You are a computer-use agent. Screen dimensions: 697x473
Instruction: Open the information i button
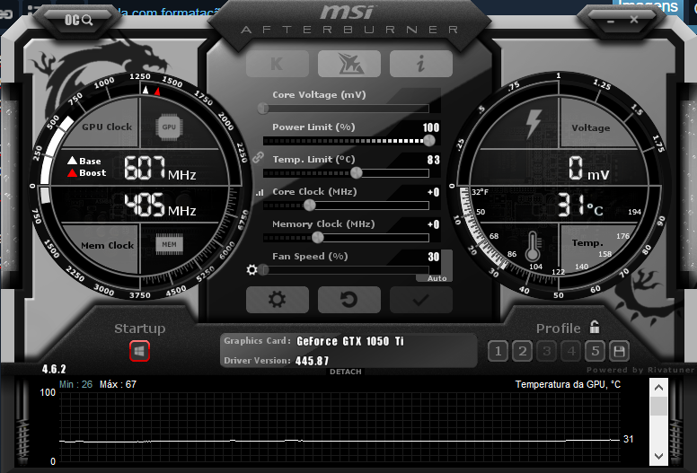click(x=421, y=64)
